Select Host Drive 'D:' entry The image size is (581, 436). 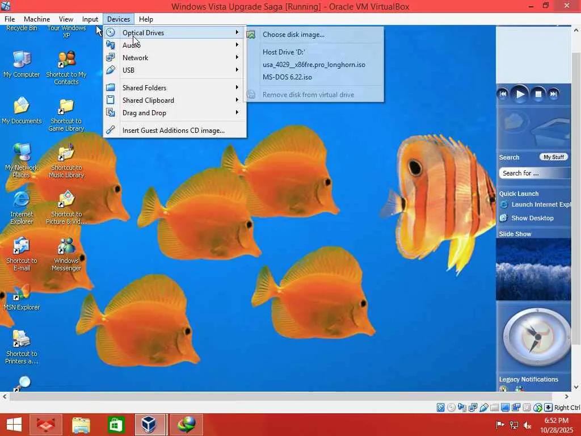pyautogui.click(x=314, y=52)
